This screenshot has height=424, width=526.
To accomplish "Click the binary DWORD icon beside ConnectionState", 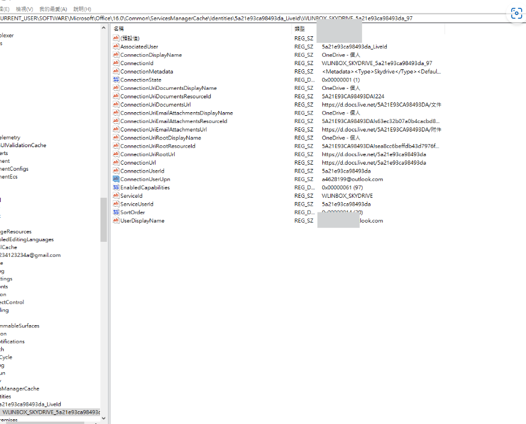I will click(116, 80).
